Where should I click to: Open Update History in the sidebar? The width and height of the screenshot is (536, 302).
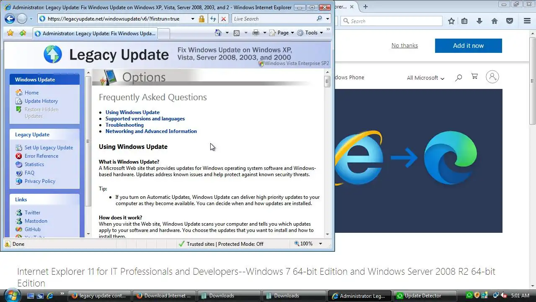pos(41,101)
